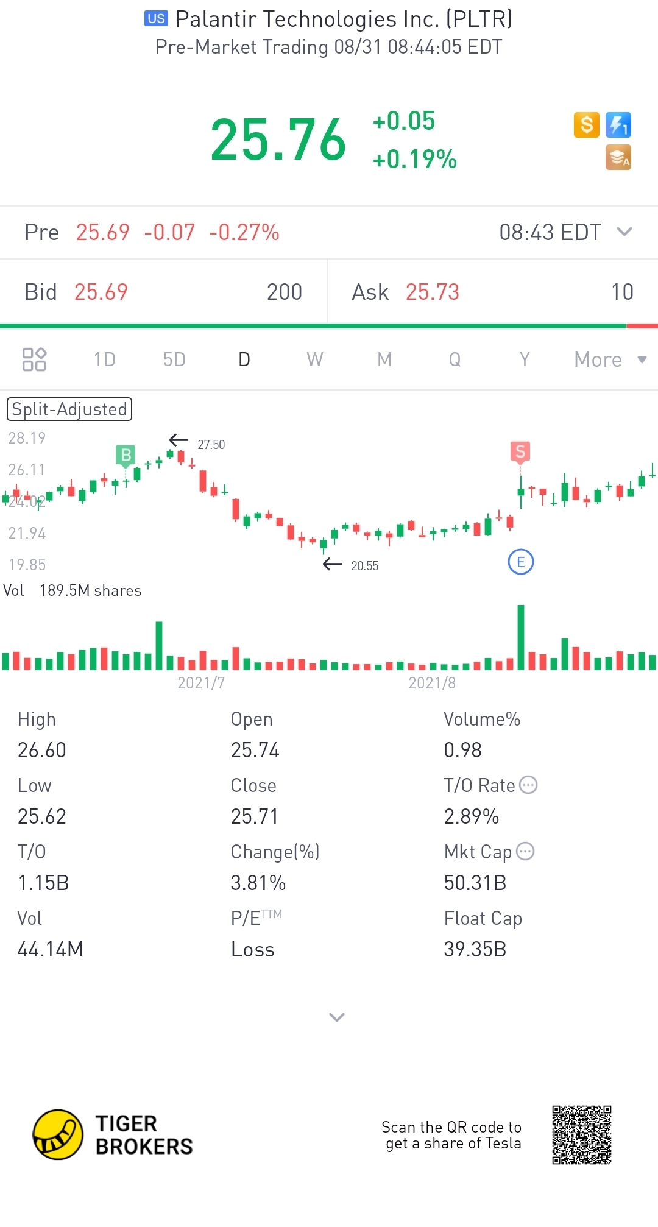Tap the large 25.76 price

278,140
